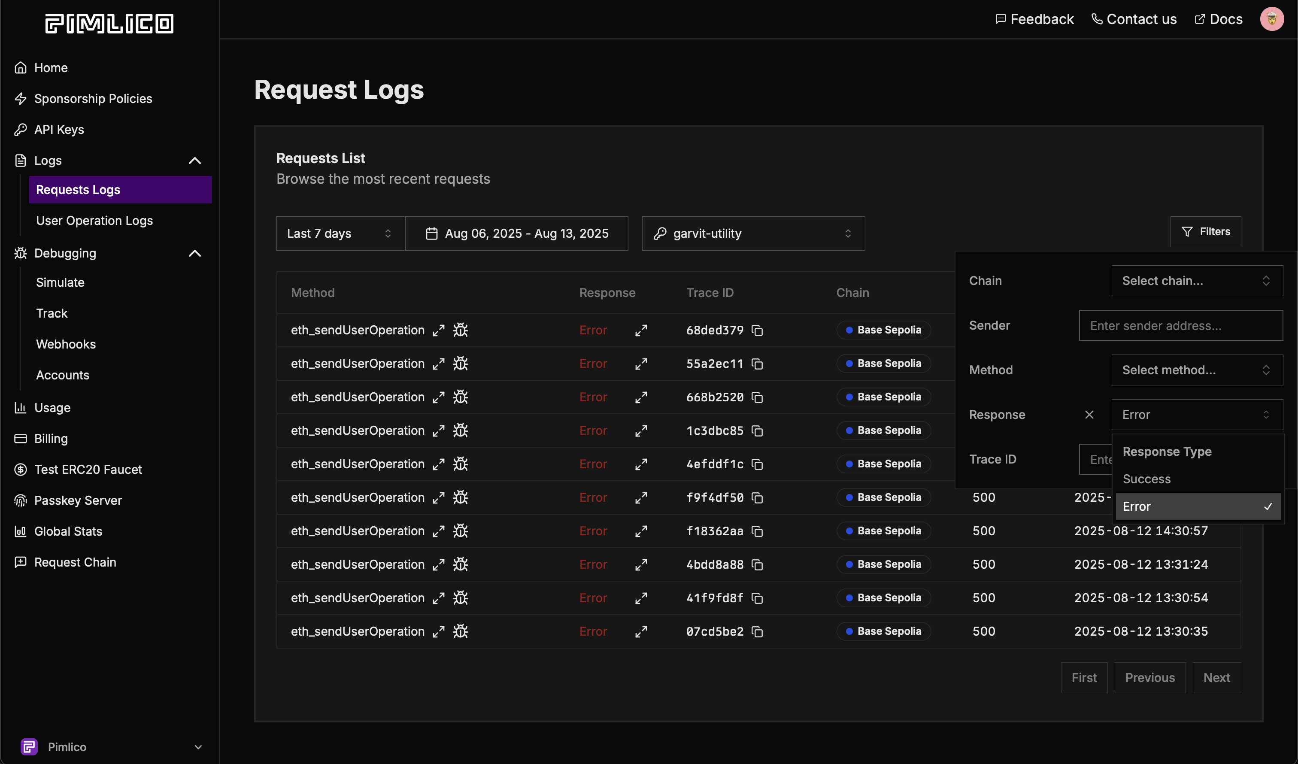Debug the request with trace 55a2ec11
The image size is (1298, 764).
point(461,364)
